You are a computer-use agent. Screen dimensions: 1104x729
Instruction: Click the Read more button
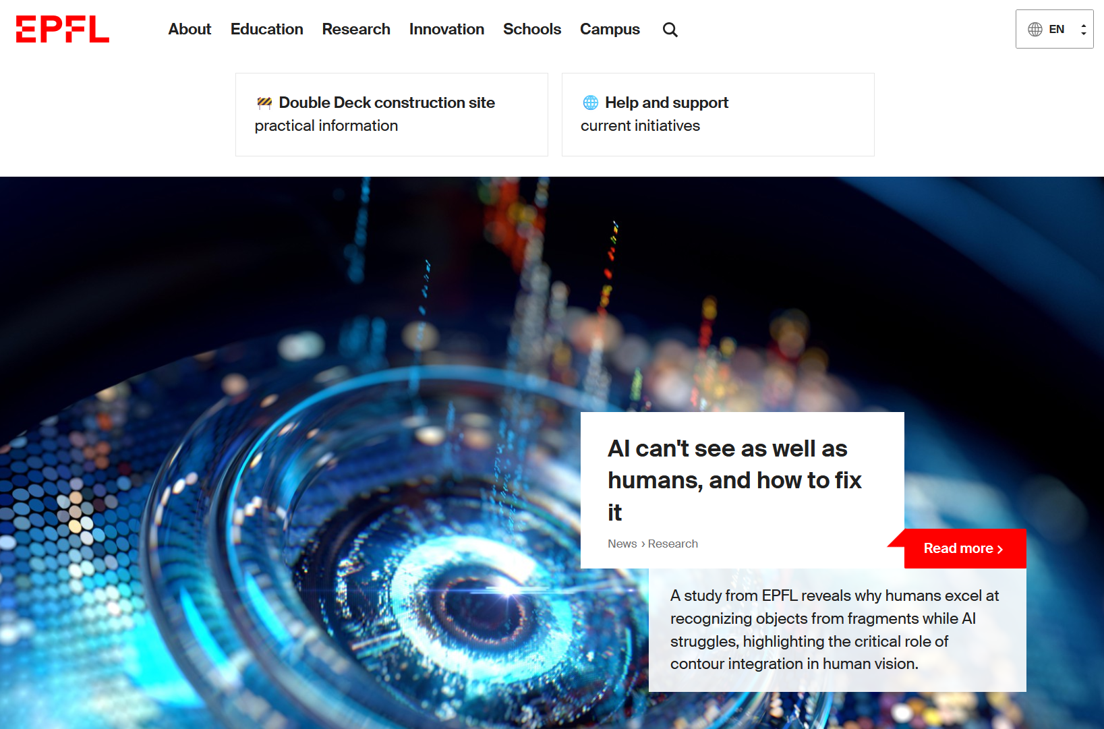click(964, 548)
